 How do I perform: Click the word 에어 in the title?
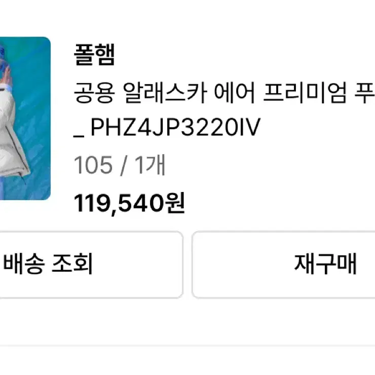235,93
